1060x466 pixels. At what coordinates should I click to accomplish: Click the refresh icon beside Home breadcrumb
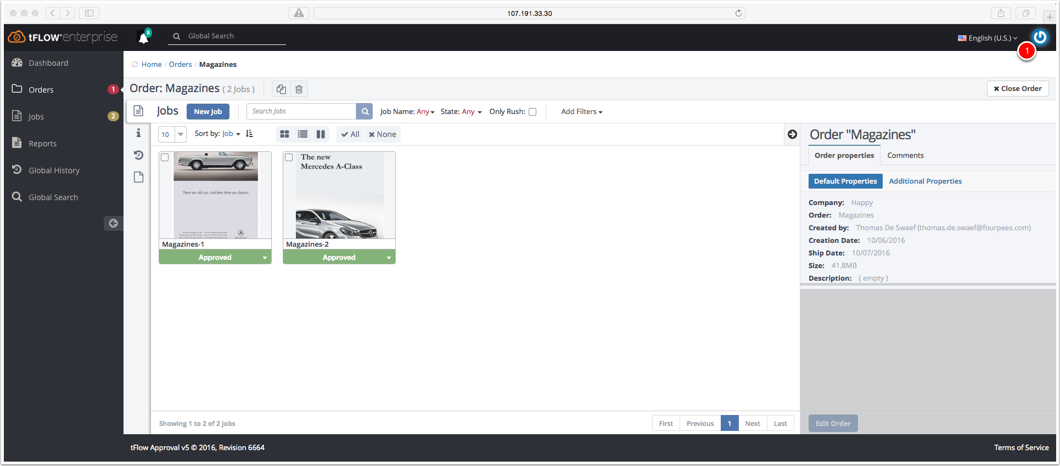134,65
